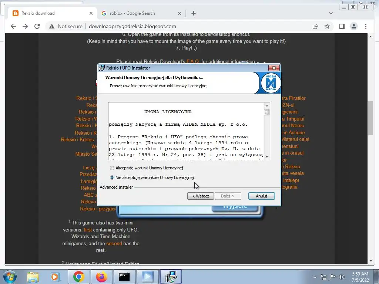Share this page icon in address bar
The width and height of the screenshot is (379, 284).
point(315,26)
